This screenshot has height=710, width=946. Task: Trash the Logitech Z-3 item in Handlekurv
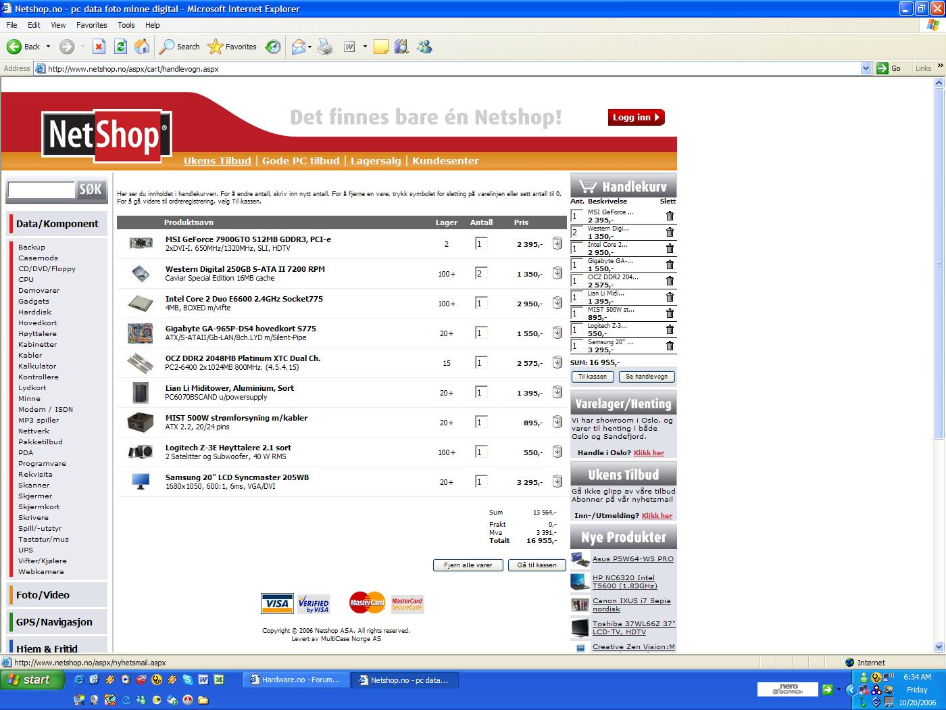[670, 329]
